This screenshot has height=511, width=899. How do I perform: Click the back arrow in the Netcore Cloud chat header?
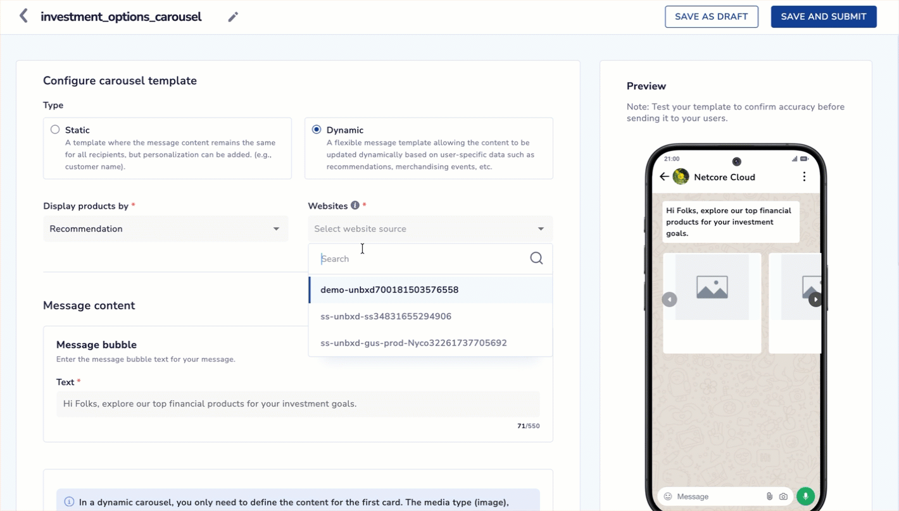click(663, 176)
